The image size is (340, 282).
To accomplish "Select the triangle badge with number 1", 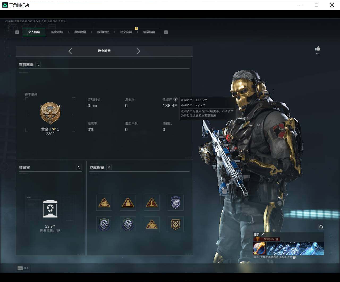I will (152, 203).
